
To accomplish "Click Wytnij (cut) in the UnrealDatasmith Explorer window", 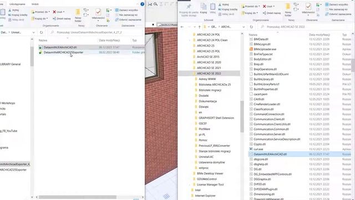I will click(x=13, y=10).
